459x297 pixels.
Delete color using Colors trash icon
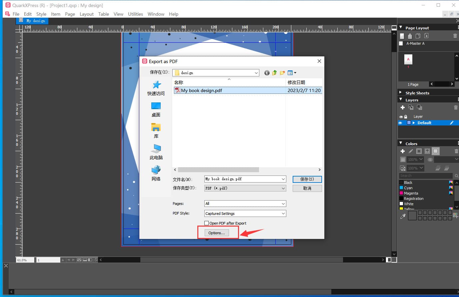coord(456,151)
